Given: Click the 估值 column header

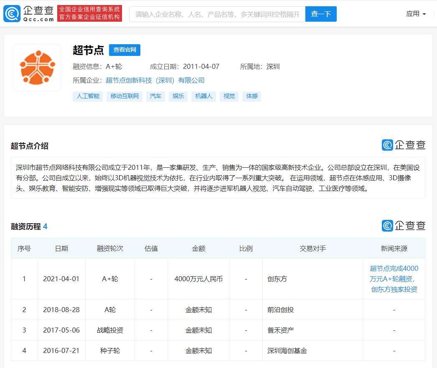Looking at the screenshot, I should 151,248.
